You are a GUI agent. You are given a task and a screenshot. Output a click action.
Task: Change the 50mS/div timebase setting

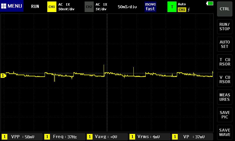127,7
